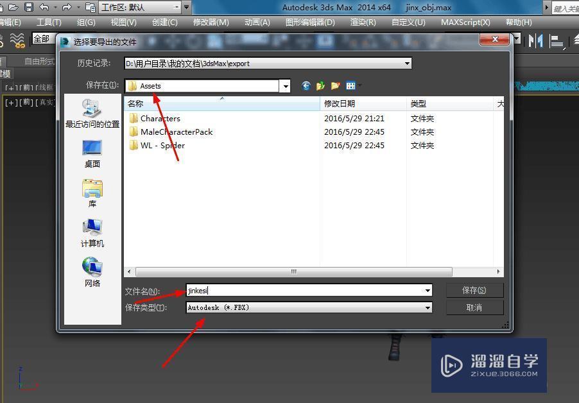Click the project folder icon beside Redo

(x=90, y=7)
